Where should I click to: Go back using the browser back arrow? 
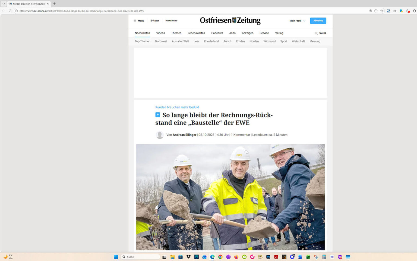pyautogui.click(x=3, y=11)
